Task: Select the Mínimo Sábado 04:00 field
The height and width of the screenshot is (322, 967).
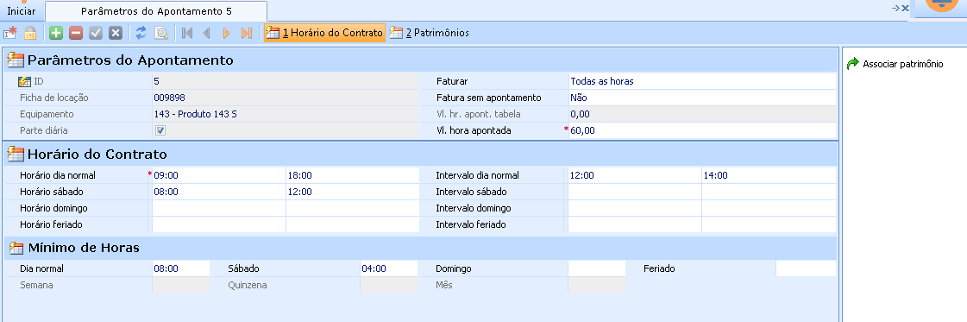Action: pyautogui.click(x=390, y=269)
